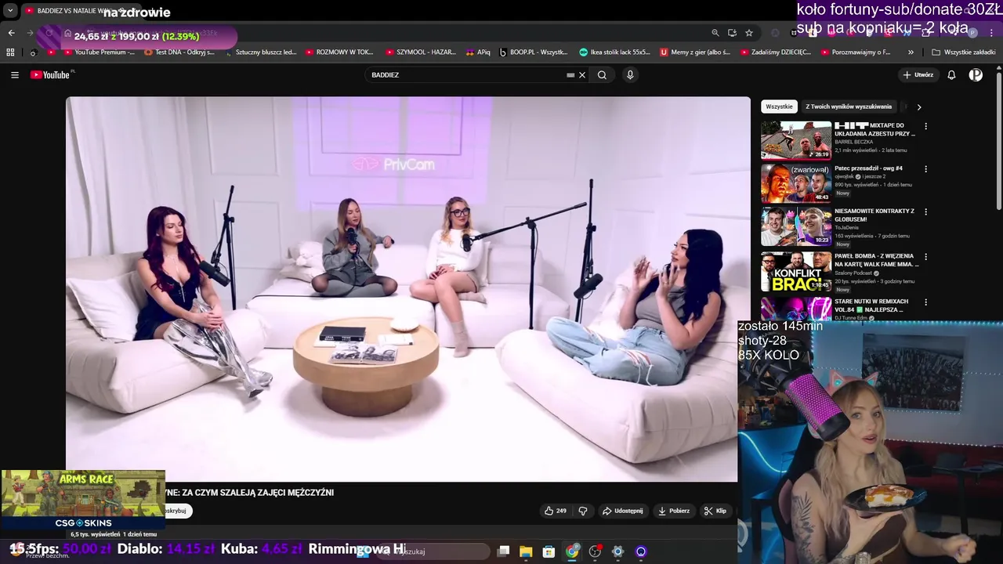Open ROZMOWY W TOK bookmark

tap(338, 52)
